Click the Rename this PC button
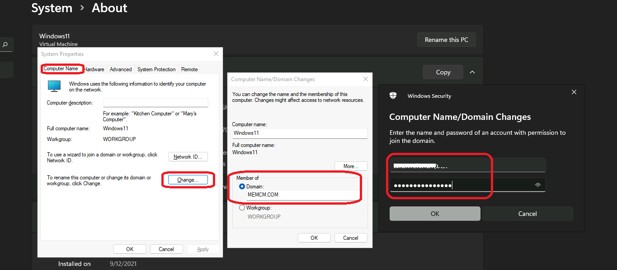This screenshot has width=617, height=270. tap(446, 40)
